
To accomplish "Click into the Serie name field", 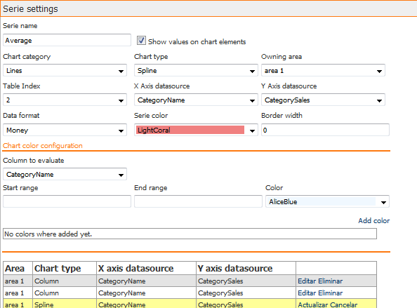I will [x=67, y=41].
